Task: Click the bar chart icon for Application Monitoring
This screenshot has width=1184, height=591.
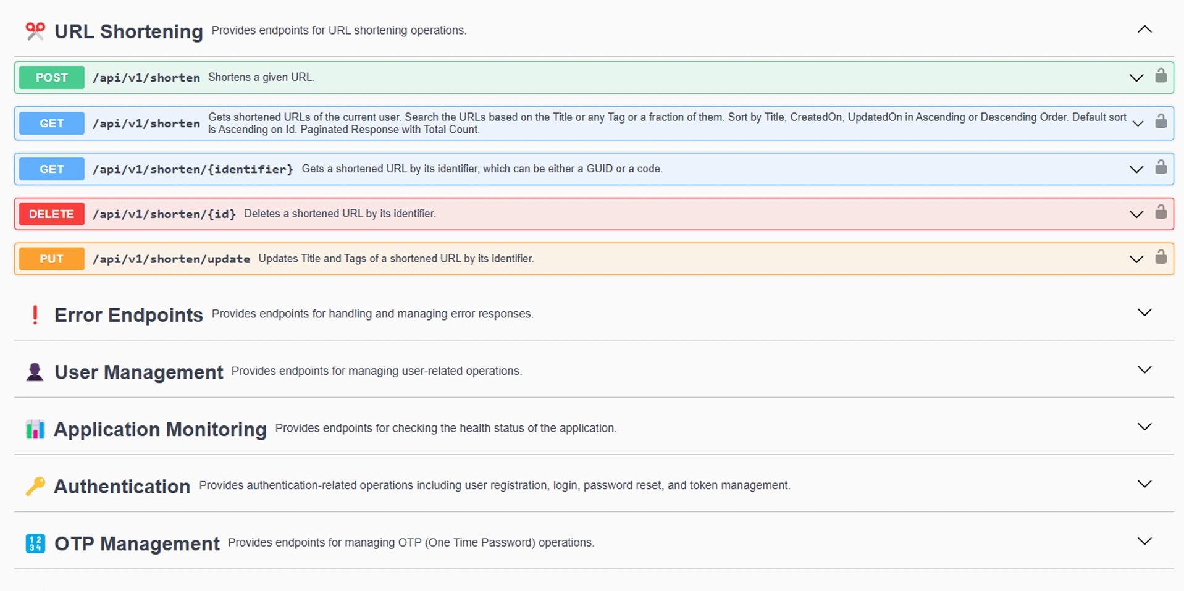Action: [x=35, y=429]
